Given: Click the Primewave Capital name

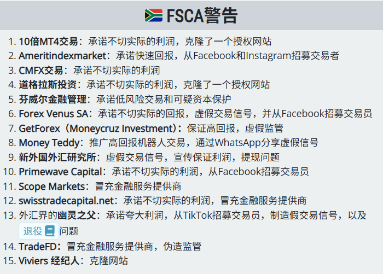Looking at the screenshot, I should coord(61,172).
